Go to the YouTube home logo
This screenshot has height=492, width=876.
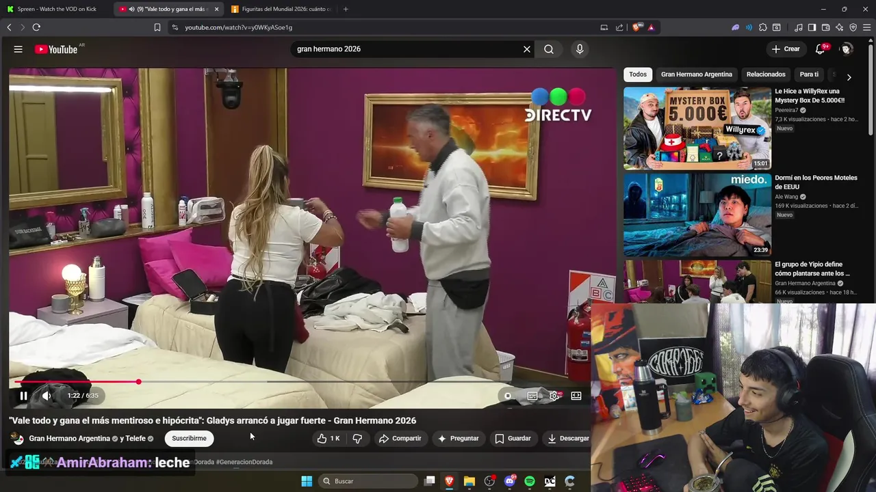[56, 49]
